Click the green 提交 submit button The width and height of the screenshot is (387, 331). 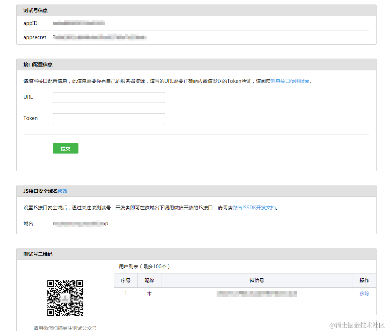tap(65, 148)
